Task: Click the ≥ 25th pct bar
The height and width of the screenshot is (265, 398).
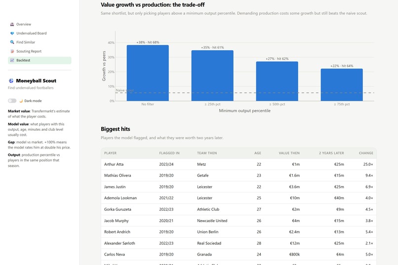Action: coord(212,76)
